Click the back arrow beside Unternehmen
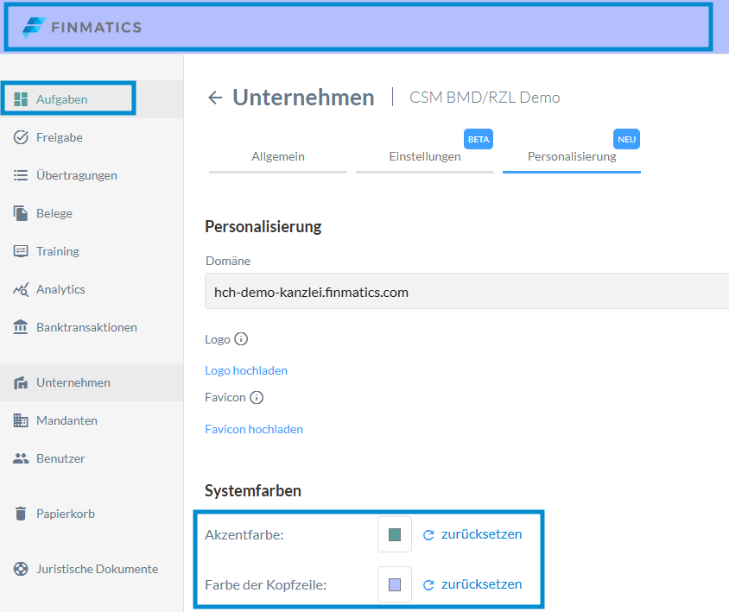This screenshot has height=612, width=729. (214, 97)
